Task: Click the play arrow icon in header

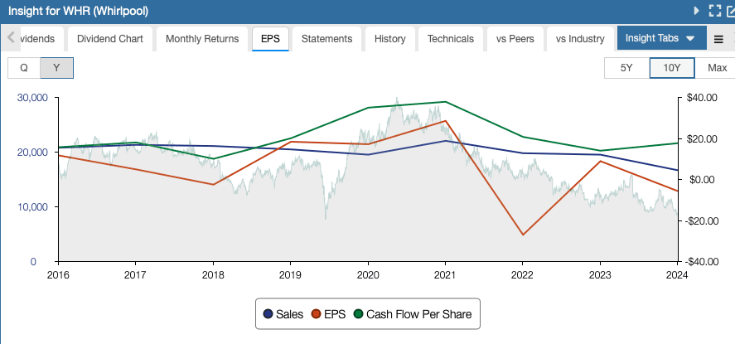Action: click(697, 11)
